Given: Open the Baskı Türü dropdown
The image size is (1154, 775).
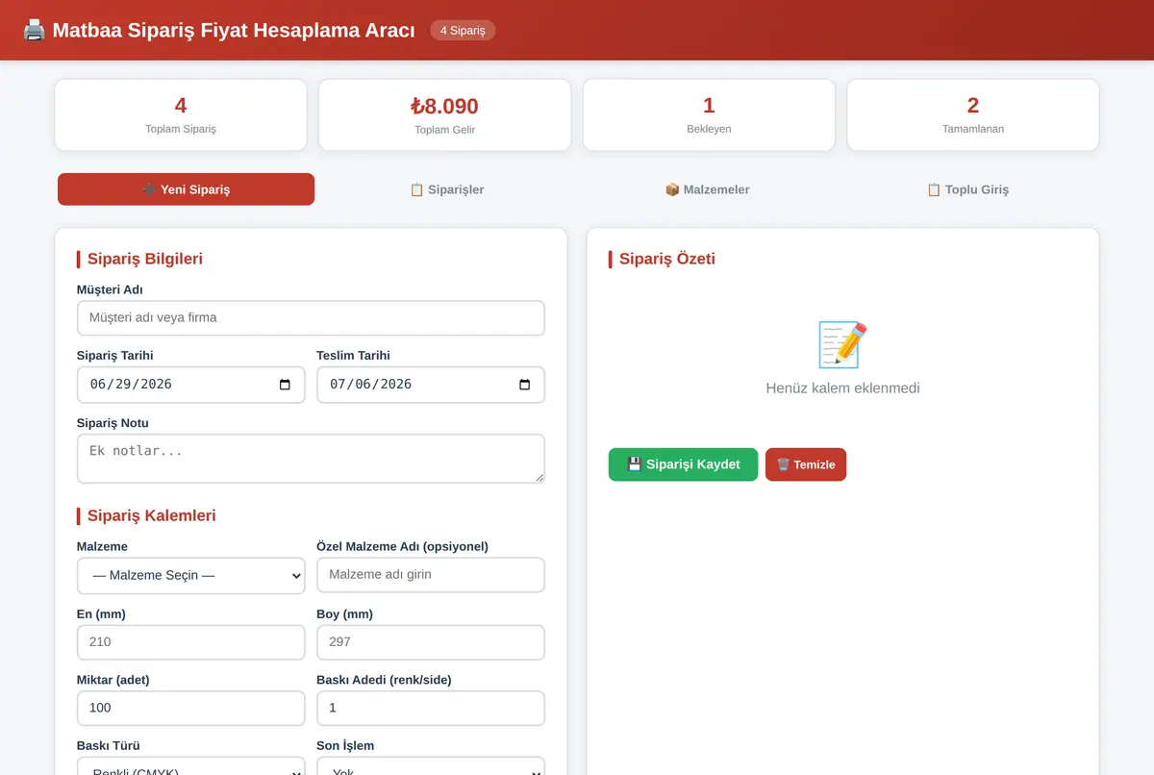Looking at the screenshot, I should 190,766.
